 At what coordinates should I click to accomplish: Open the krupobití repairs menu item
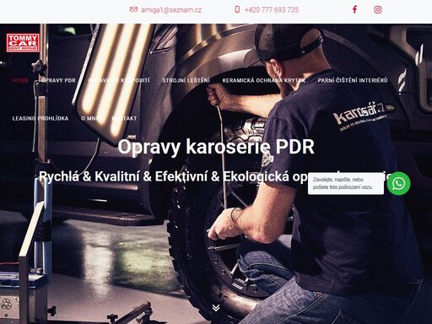coord(119,80)
